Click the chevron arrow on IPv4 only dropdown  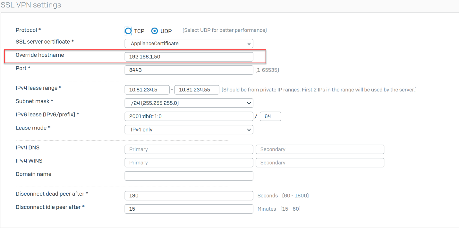pos(249,130)
